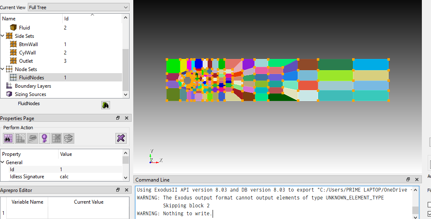Viewport: 431px width, 219px height.
Task: Close the Aprepro Editor panel
Action: (x=127, y=190)
